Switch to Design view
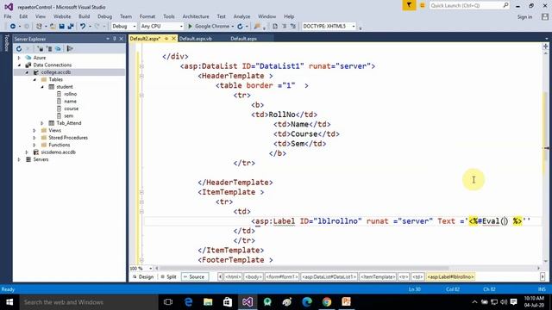This screenshot has height=310, width=552. [143, 277]
